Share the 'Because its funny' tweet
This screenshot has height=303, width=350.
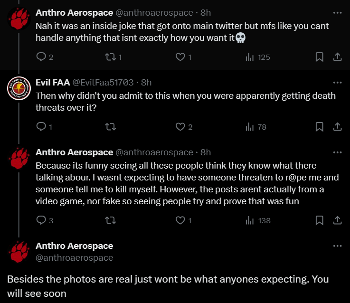pos(337,220)
